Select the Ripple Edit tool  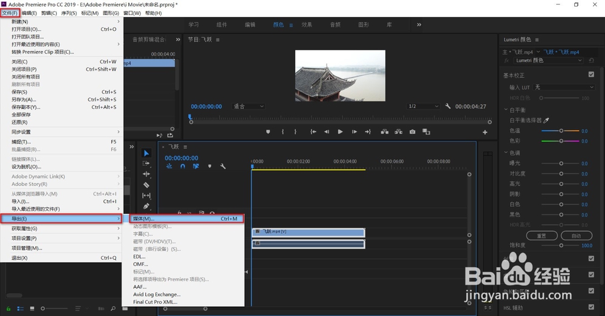point(146,174)
